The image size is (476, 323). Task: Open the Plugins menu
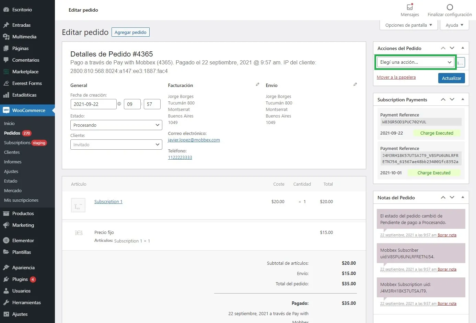(x=27, y=279)
